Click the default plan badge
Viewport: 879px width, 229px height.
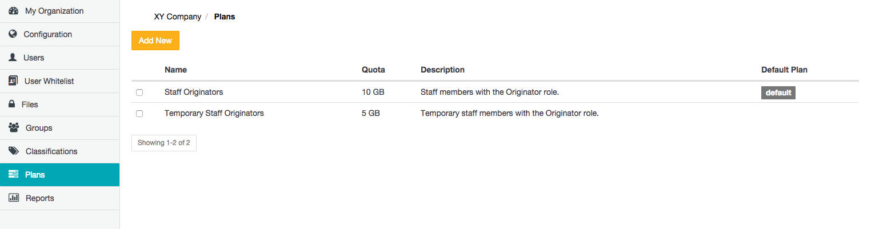[778, 93]
